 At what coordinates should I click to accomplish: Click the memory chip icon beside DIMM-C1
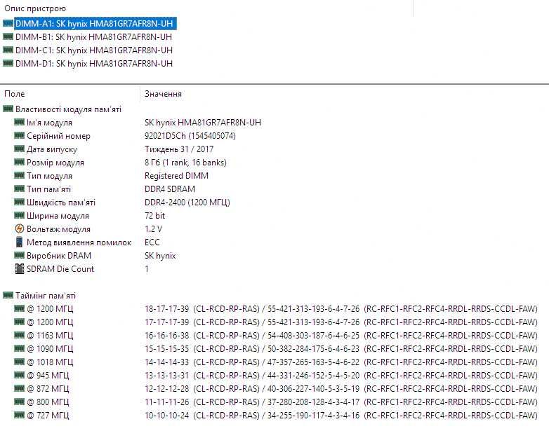(8, 50)
